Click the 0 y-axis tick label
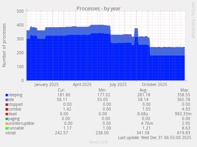The width and height of the screenshot is (197, 147). point(23,80)
